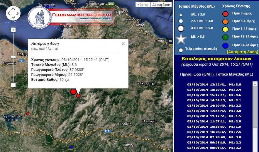This screenshot has width=259, height=152.
Task: Click the red marker near Τεχνητή Λίμνη Πηνειού
Action: pos(28,114)
